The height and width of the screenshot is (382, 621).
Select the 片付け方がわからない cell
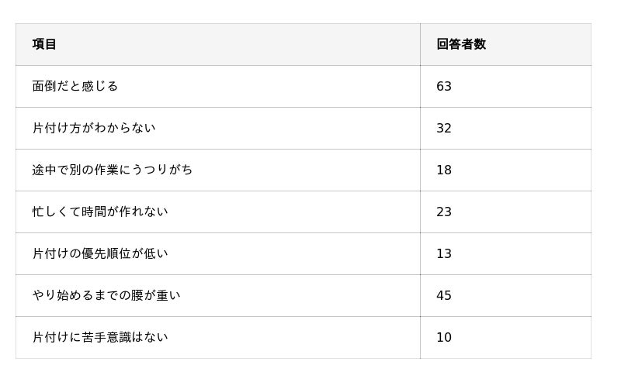pos(94,128)
